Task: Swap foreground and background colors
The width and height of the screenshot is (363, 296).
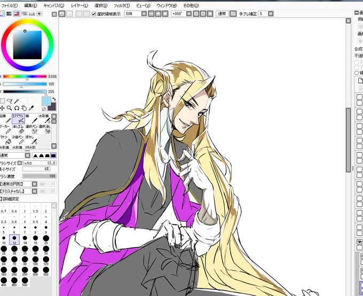Action: click(54, 99)
